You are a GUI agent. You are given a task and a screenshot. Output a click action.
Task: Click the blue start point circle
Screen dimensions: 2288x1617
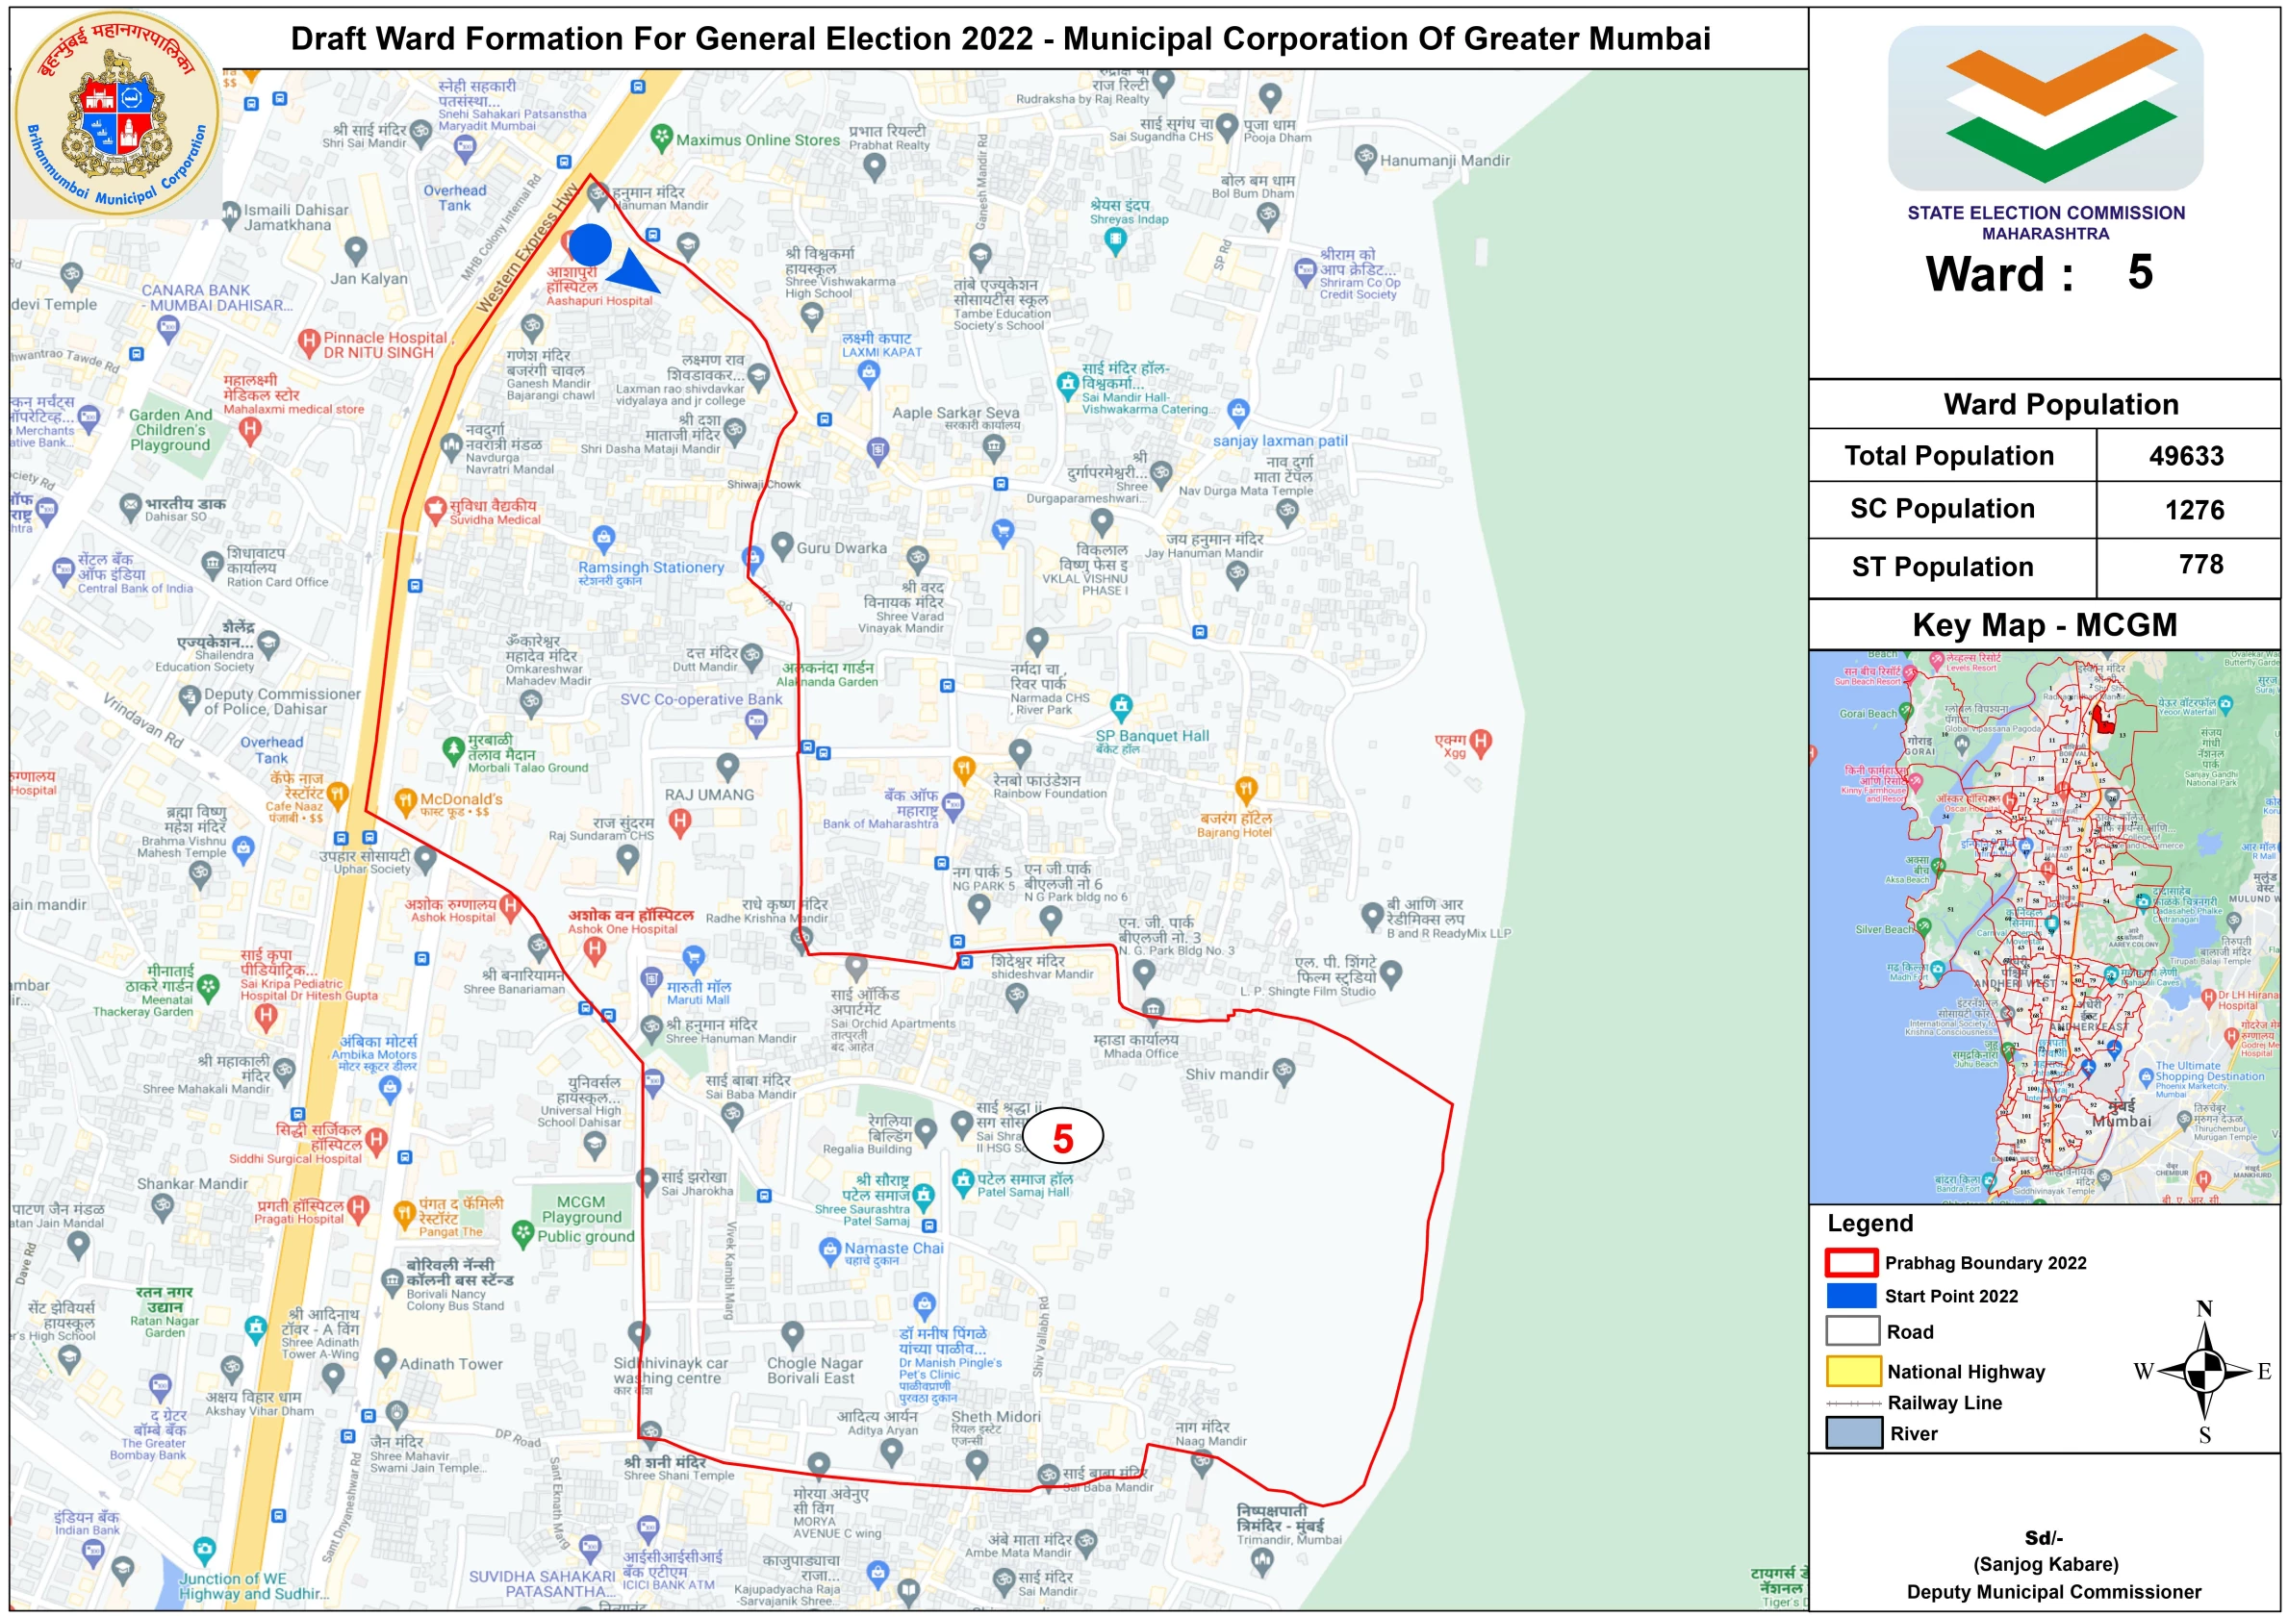tap(590, 245)
